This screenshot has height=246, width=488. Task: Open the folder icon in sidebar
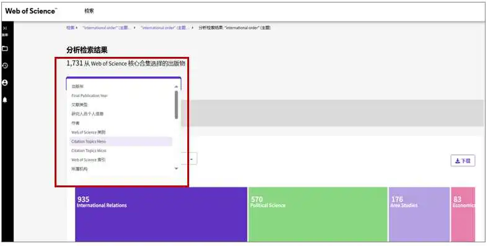pos(5,49)
